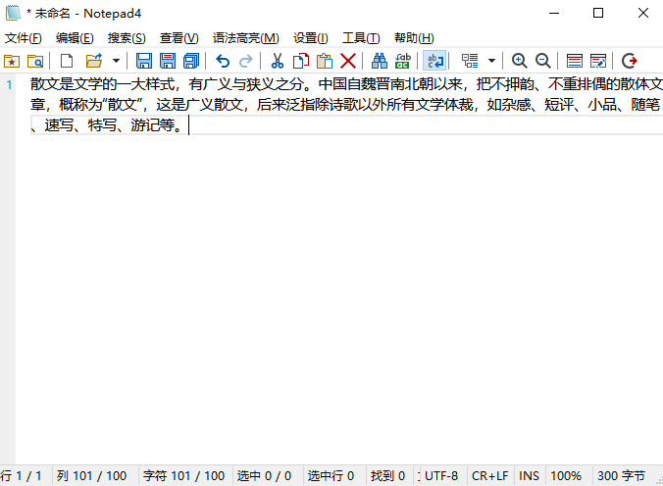Open the 工具(T) menu
The height and width of the screenshot is (486, 663).
coord(361,38)
